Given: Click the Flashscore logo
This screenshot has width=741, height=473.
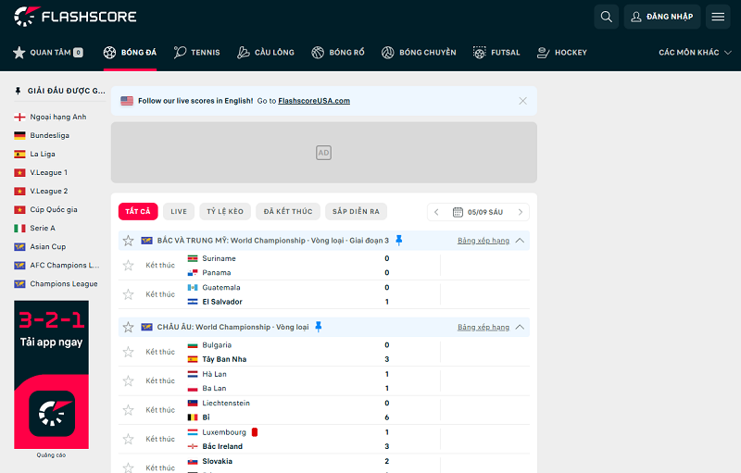Looking at the screenshot, I should [x=75, y=17].
